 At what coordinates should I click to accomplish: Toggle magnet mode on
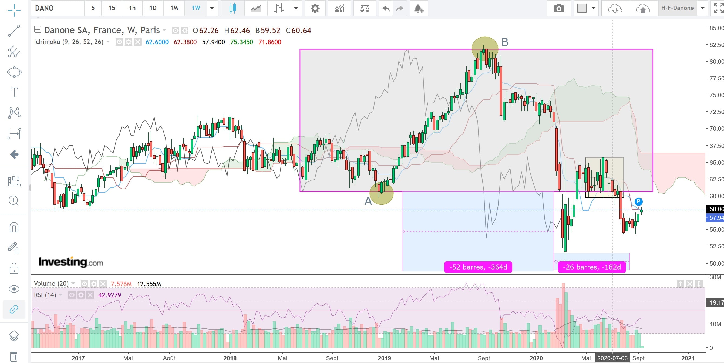[14, 227]
